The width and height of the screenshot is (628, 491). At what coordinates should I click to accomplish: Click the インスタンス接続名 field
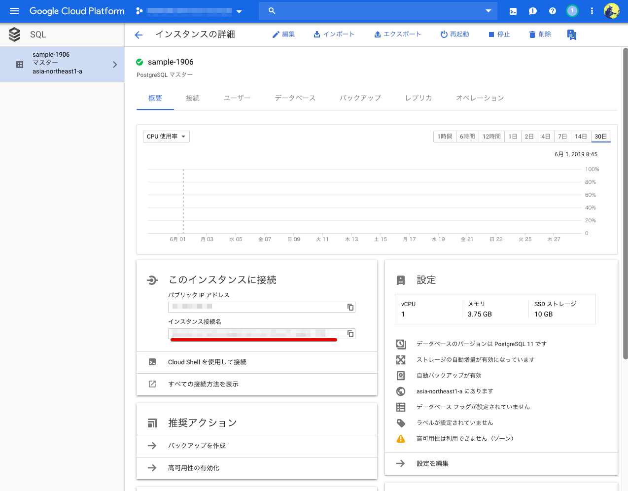(261, 334)
